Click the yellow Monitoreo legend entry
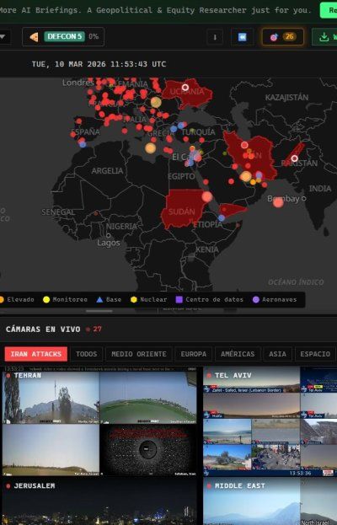The height and width of the screenshot is (525, 337). coord(65,299)
